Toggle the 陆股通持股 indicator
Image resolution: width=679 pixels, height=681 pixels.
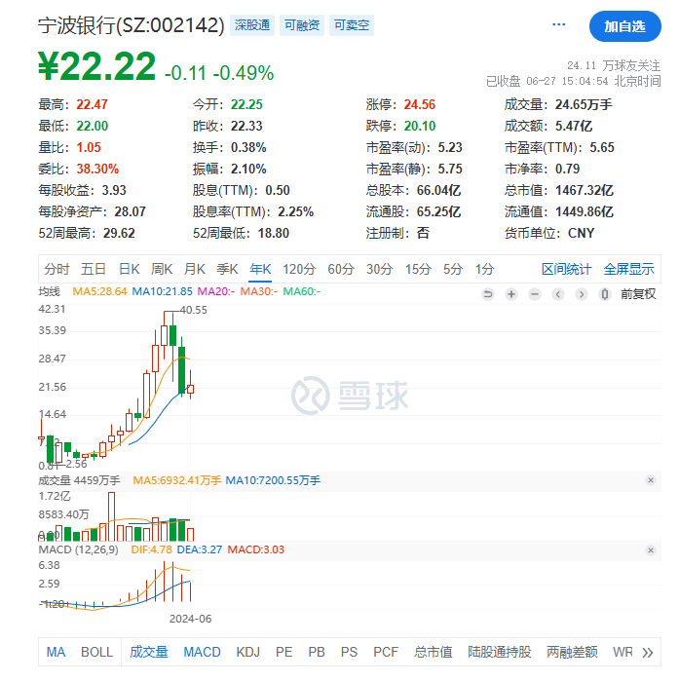(x=499, y=652)
